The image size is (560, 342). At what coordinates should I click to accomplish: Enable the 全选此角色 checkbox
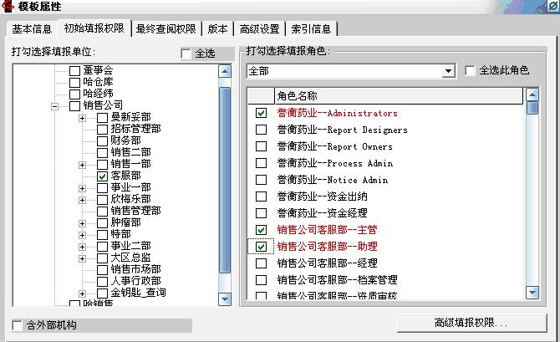coord(470,71)
